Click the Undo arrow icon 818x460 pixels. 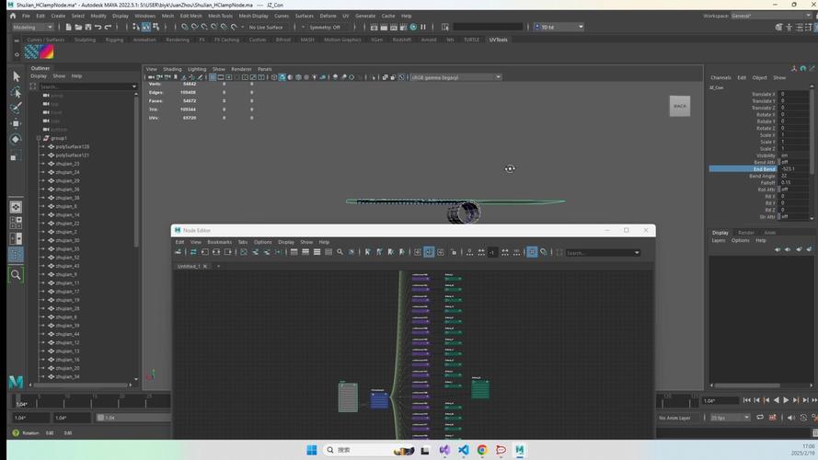click(98, 27)
